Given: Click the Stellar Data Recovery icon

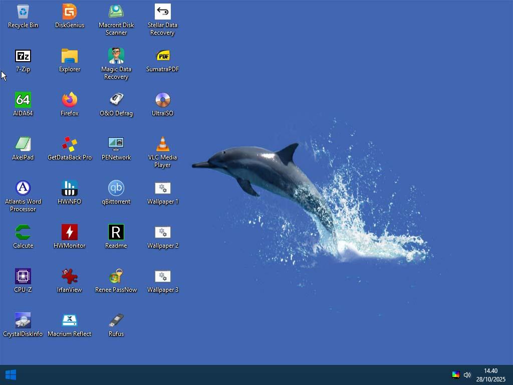Looking at the screenshot, I should tap(162, 12).
